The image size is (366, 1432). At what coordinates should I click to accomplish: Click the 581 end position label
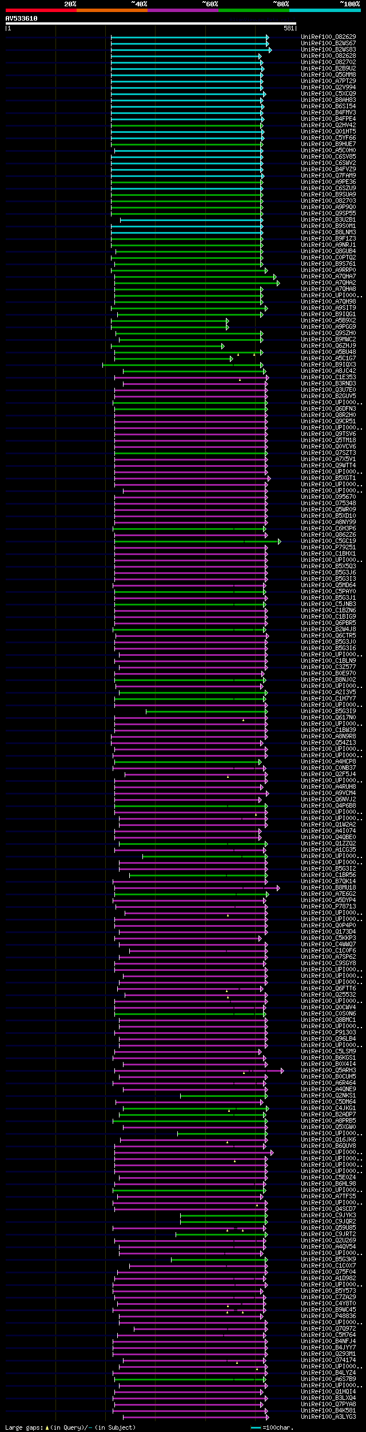point(289,28)
